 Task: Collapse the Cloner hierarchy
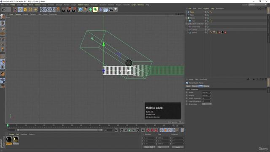186,18
